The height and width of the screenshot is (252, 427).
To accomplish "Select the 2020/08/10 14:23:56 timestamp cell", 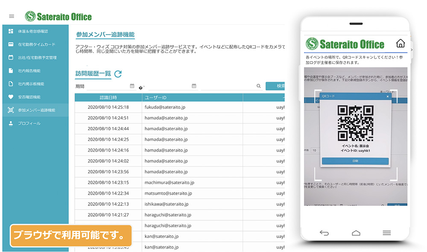I will click(x=108, y=172).
